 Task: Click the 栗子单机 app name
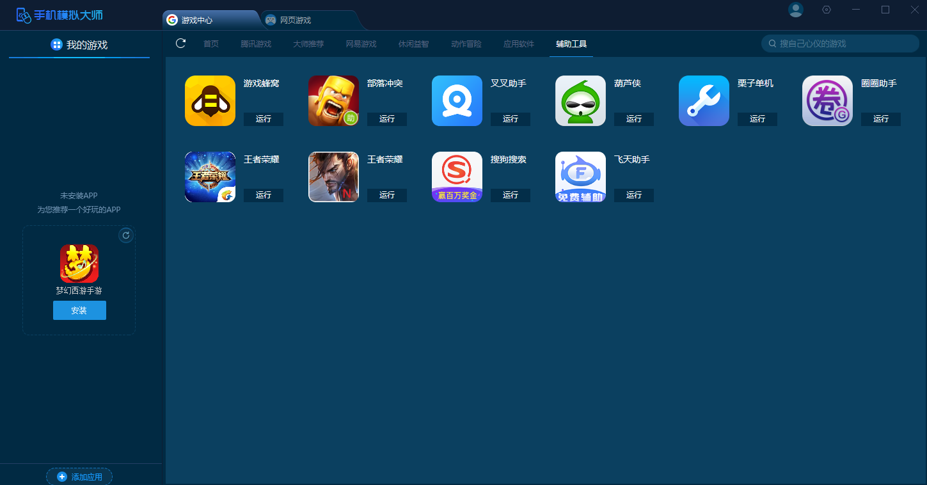[x=756, y=83]
